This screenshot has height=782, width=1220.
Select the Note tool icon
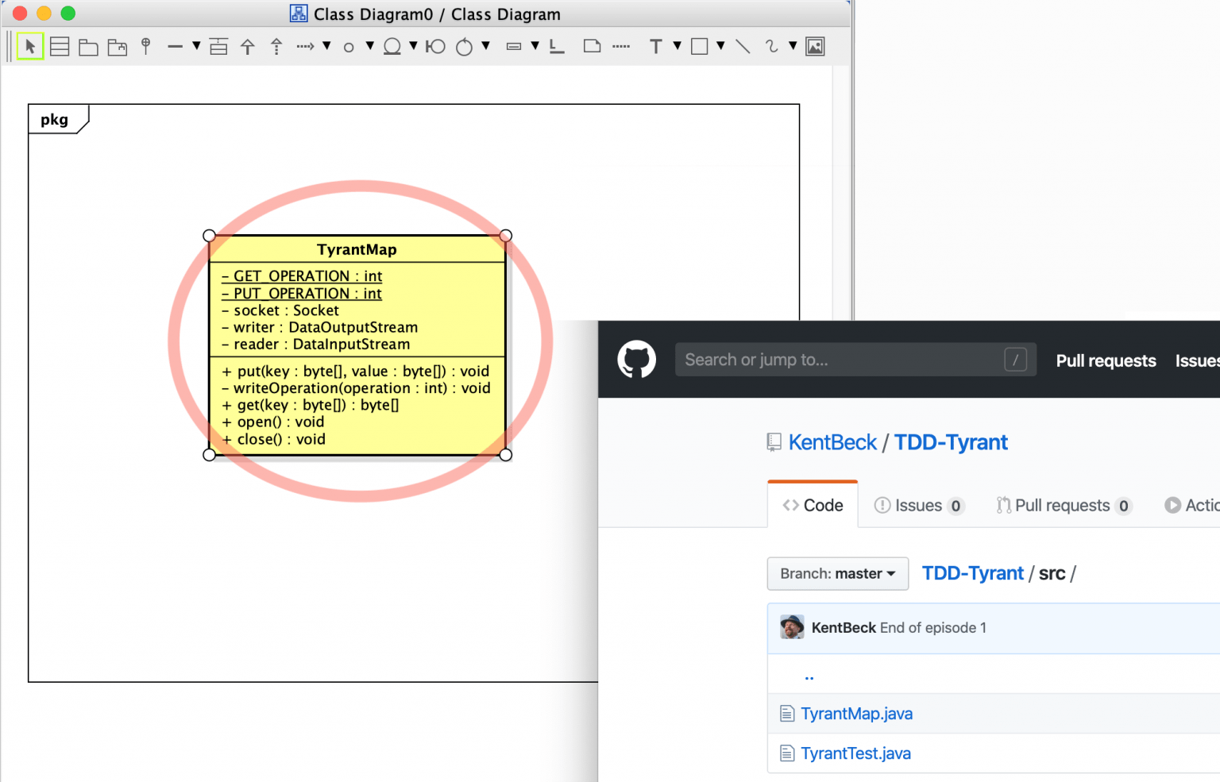point(592,46)
